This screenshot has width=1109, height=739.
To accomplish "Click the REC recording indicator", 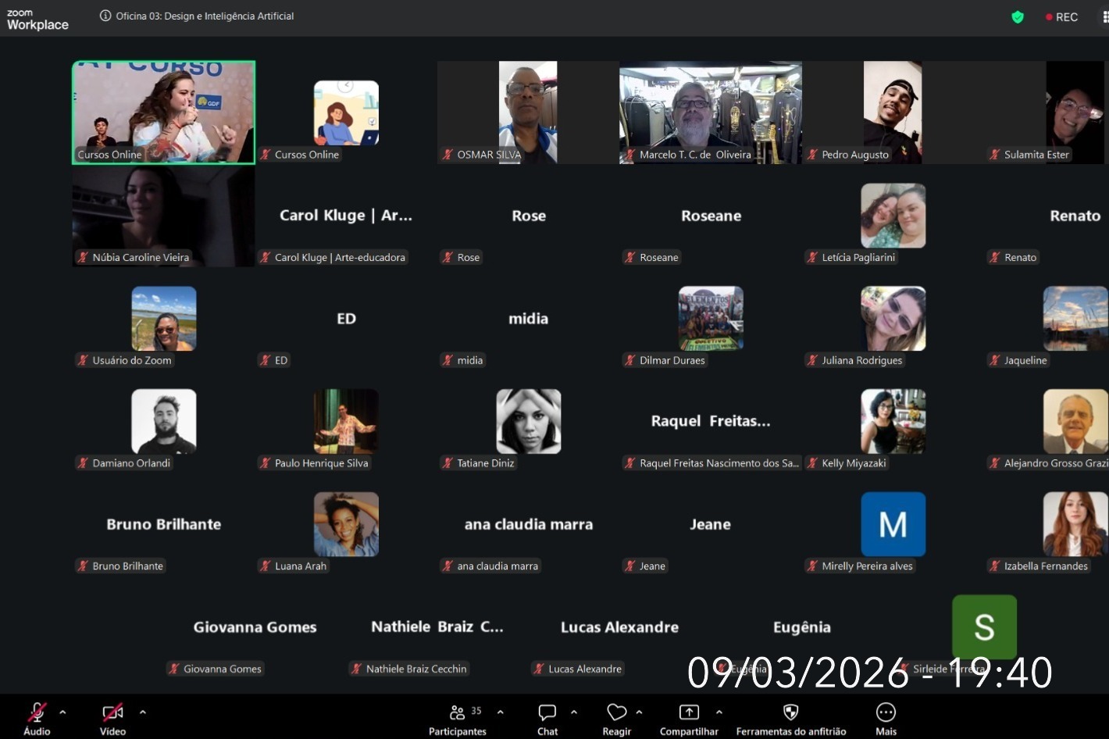I will [1061, 16].
